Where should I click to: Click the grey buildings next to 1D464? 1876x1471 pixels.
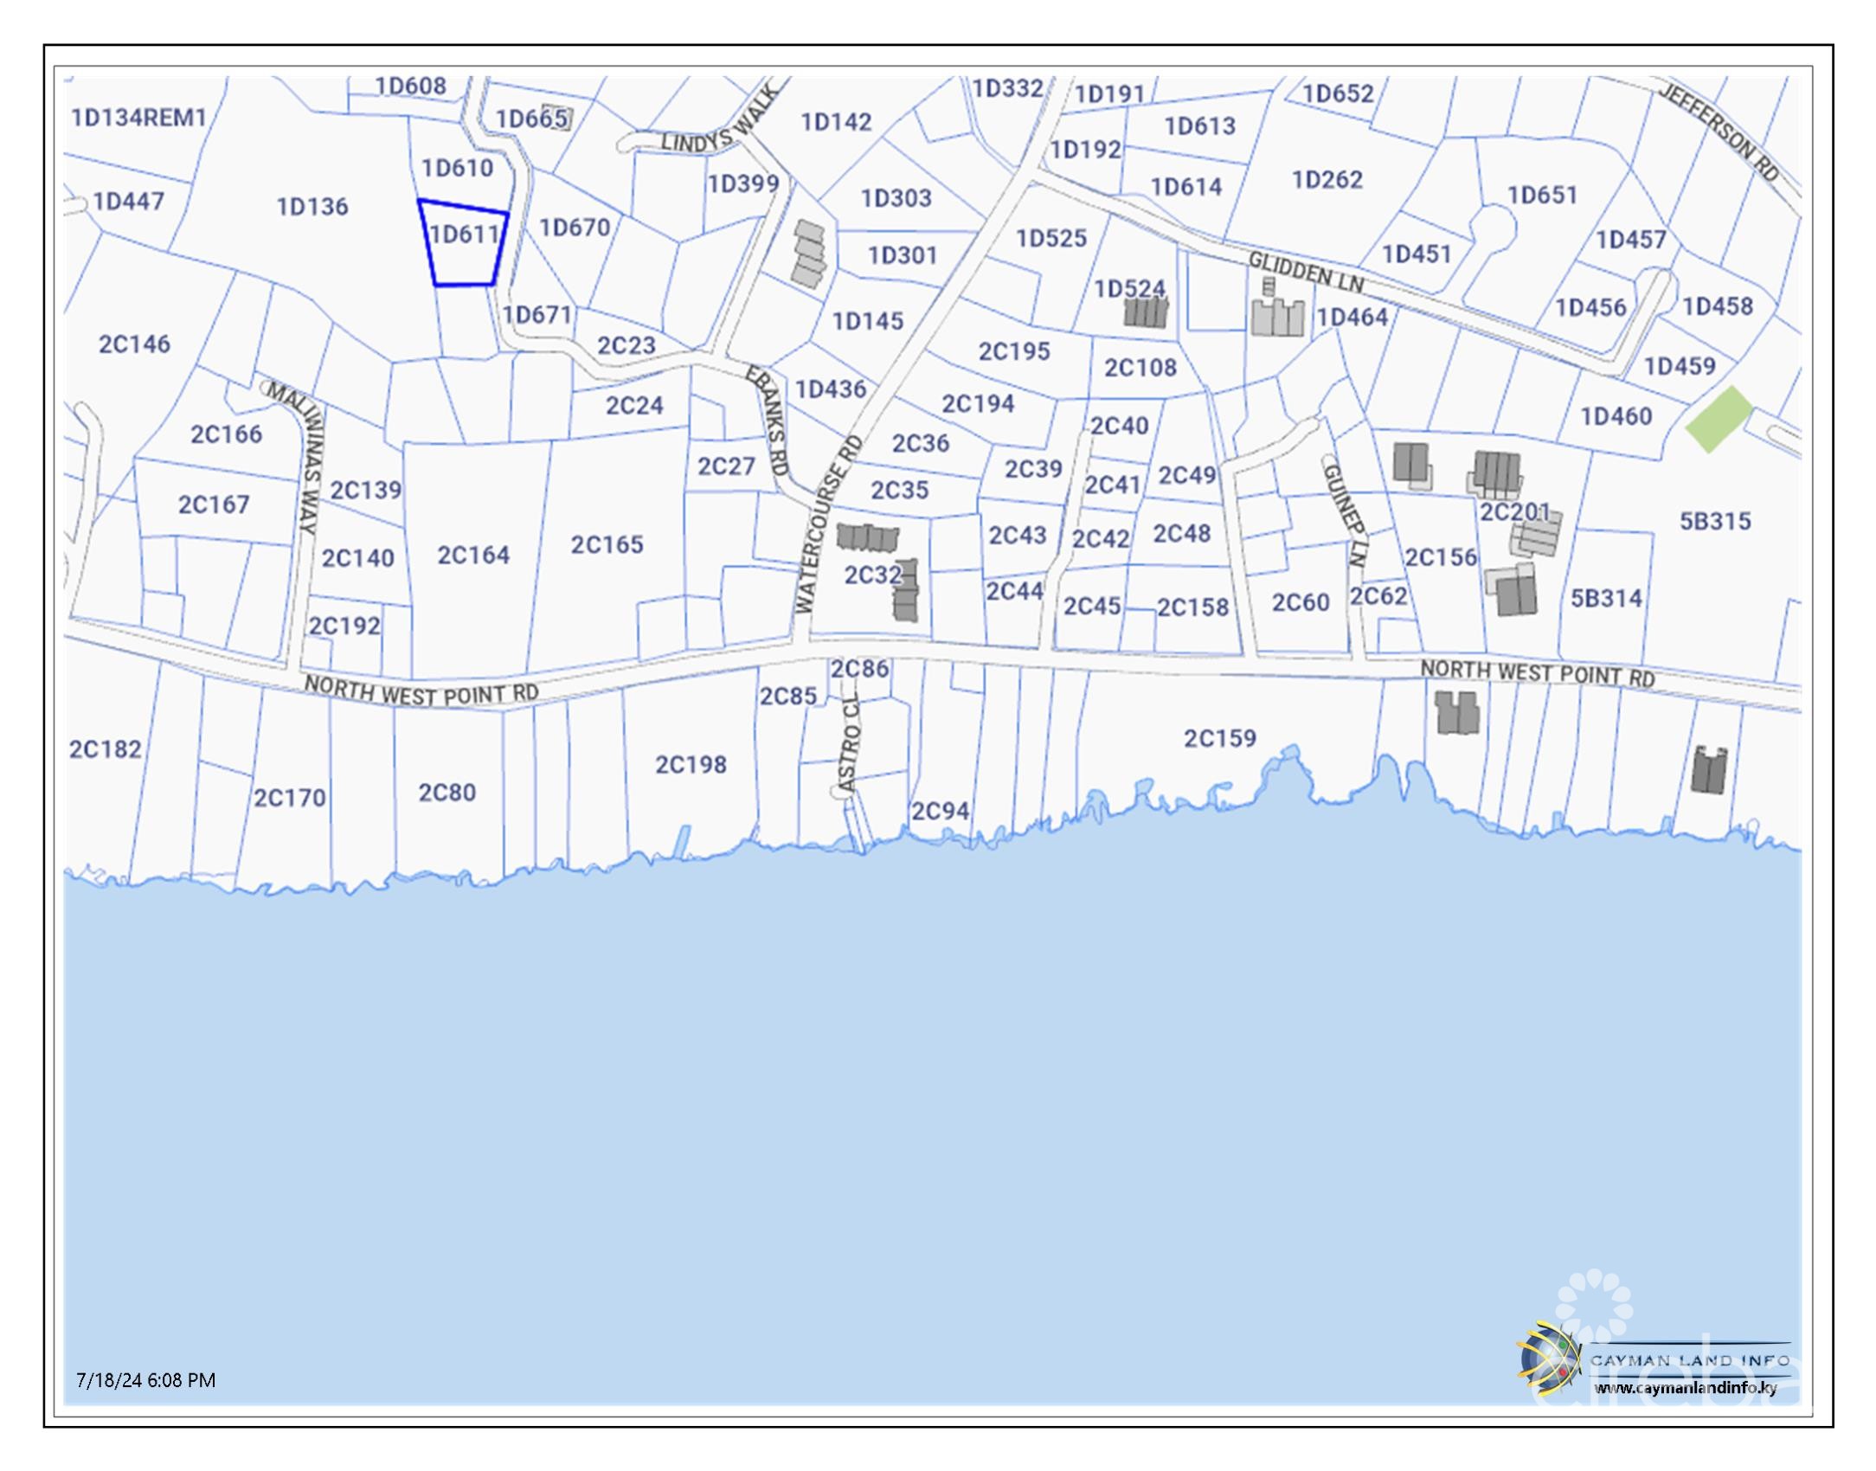1277,316
